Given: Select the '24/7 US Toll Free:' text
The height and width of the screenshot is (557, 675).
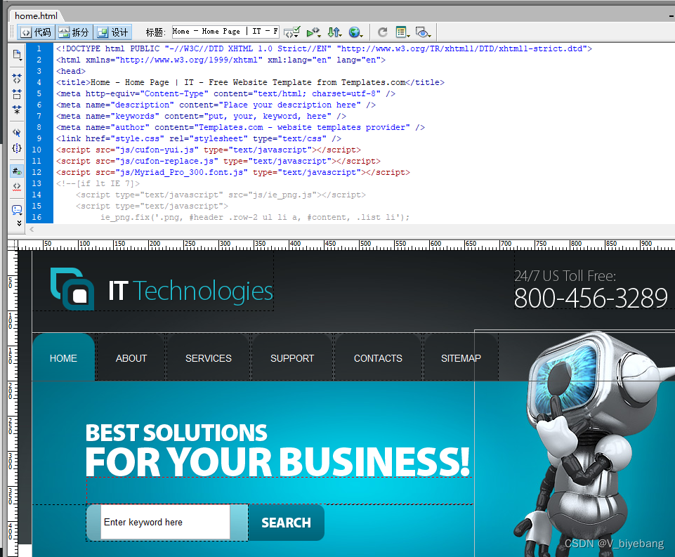Looking at the screenshot, I should point(565,276).
